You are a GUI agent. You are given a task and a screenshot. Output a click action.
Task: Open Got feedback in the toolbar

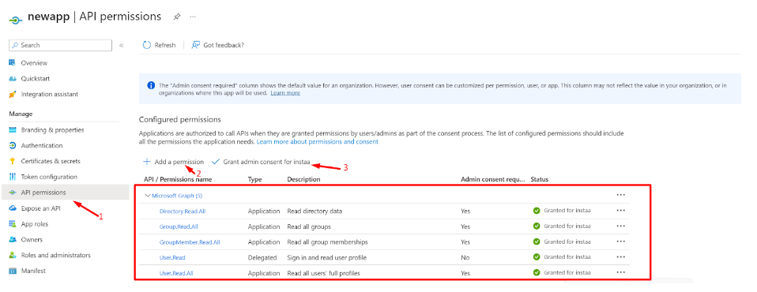(218, 45)
